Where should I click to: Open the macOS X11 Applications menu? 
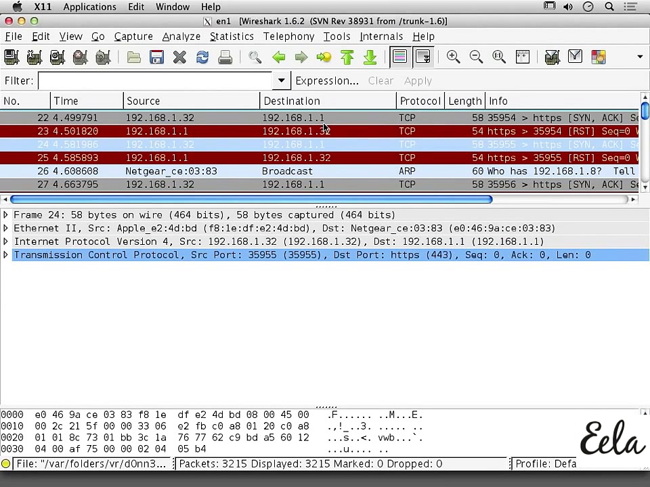(89, 7)
